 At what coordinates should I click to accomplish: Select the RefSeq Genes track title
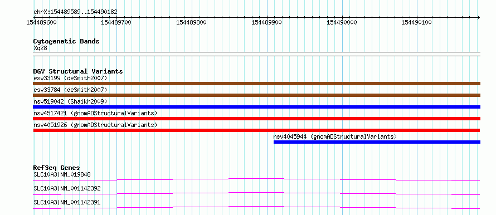coord(57,168)
